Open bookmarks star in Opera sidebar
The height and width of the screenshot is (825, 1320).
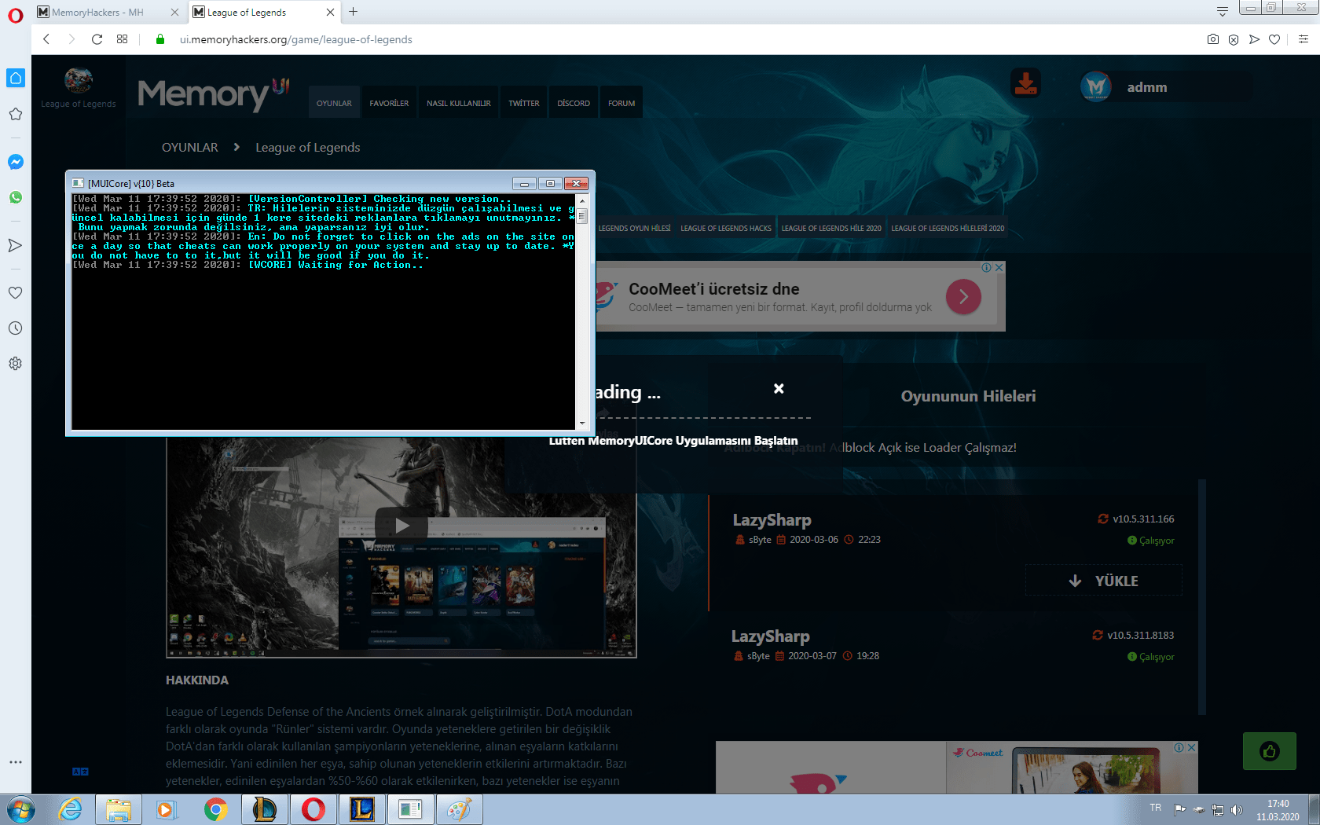click(15, 114)
